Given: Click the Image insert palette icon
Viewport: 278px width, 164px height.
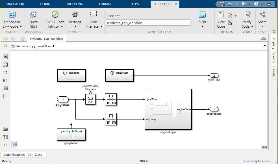Looking at the screenshot, I should click(5, 88).
